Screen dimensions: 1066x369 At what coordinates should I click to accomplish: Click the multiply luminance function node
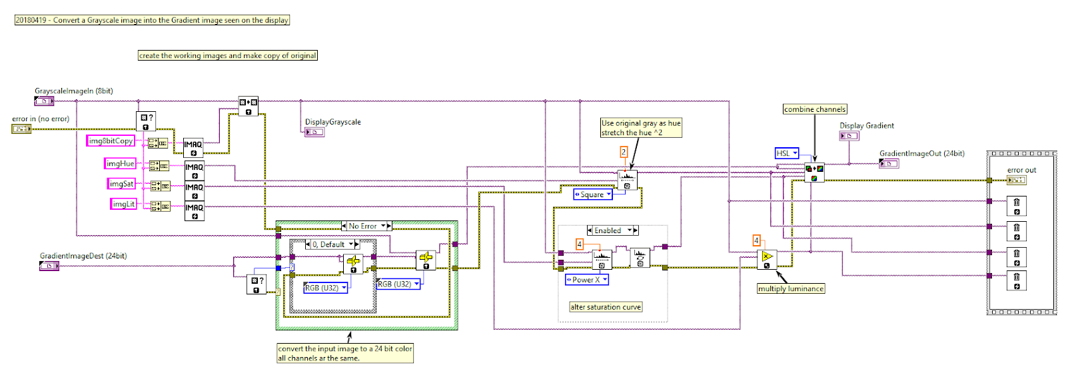[x=767, y=259]
